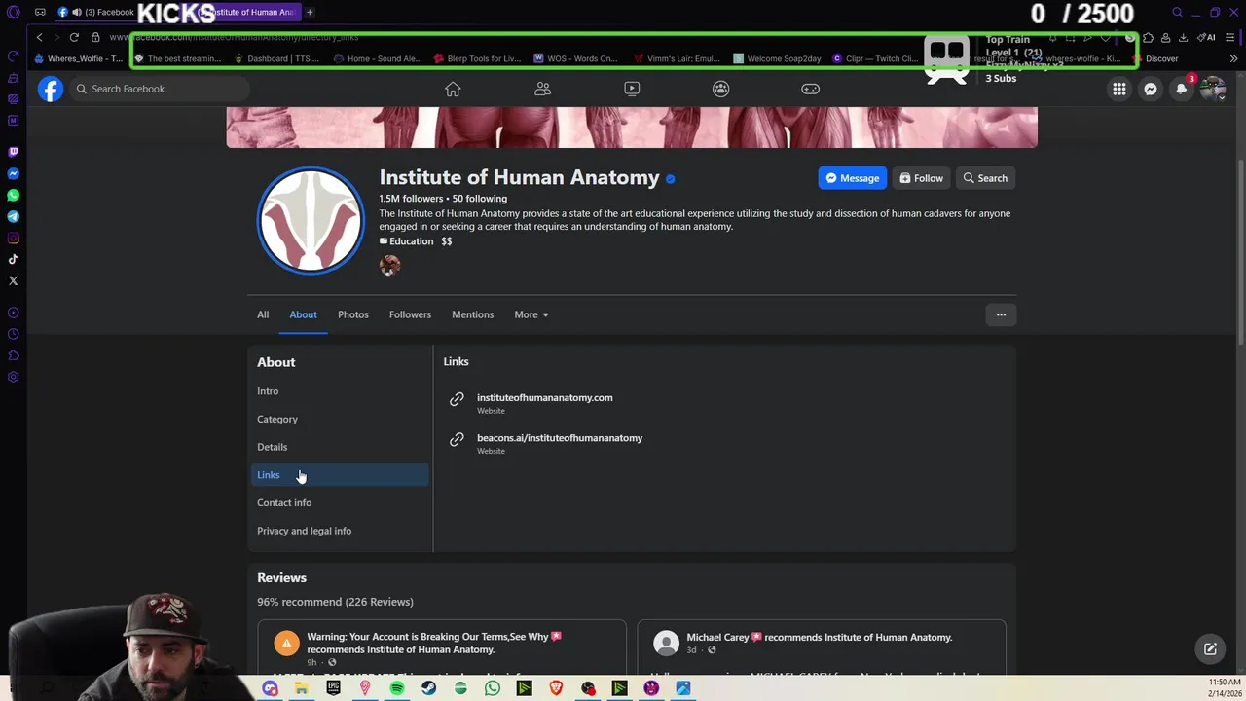Open Michael Carey's reviewer name
Screen dimensions: 1246x701
pyautogui.click(x=718, y=637)
